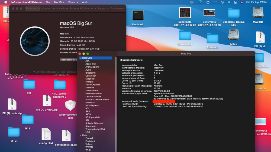The width and height of the screenshot is (271, 152).
Task: Select WWAN under Rete
Action: (x=89, y=147)
